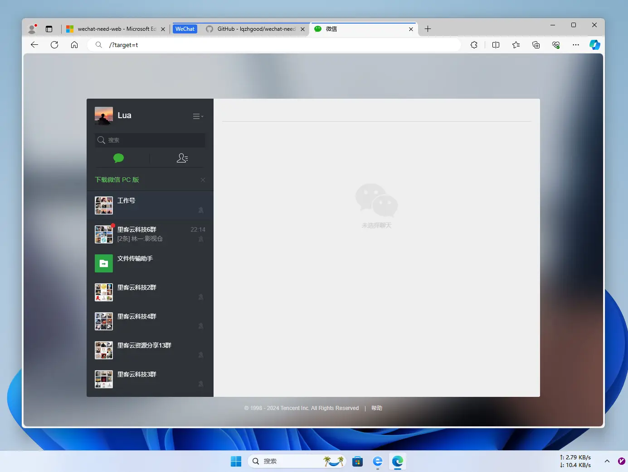
Task: Click the WeChat 搜索 search field
Action: [x=150, y=140]
